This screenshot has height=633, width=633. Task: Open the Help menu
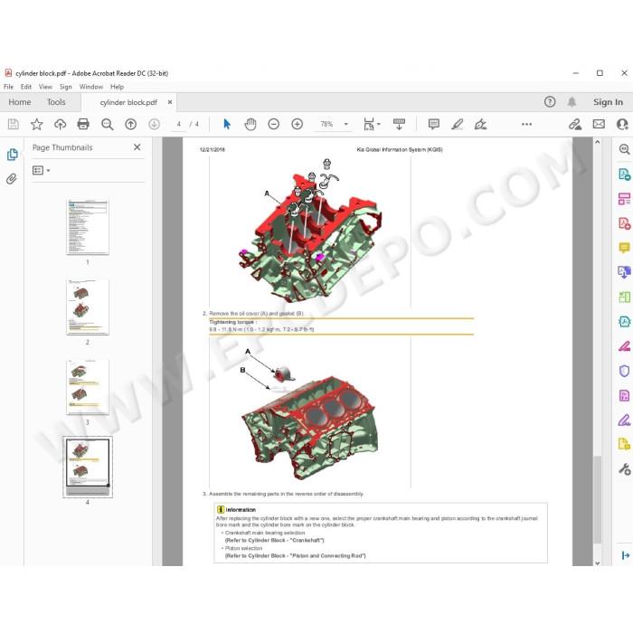coord(117,87)
